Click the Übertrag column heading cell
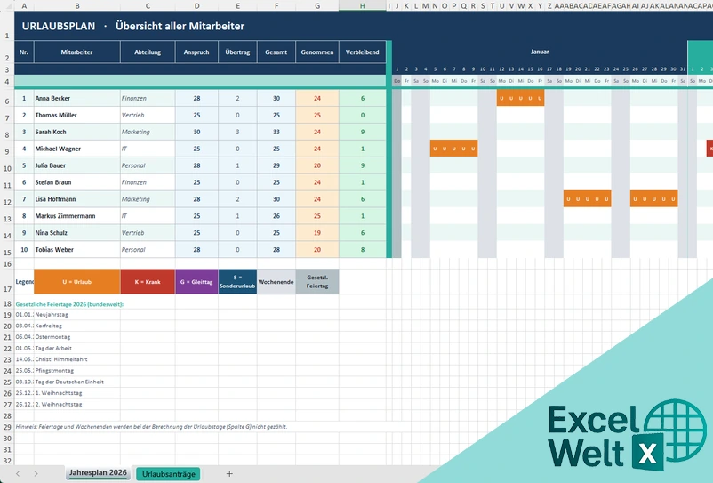The image size is (713, 483). (238, 52)
